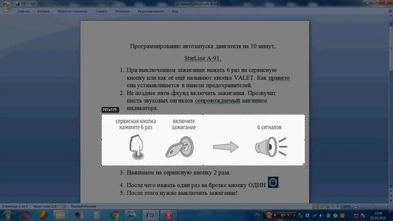Click the RU language indicator in tray
393x221 pixels.
[x=257, y=215]
